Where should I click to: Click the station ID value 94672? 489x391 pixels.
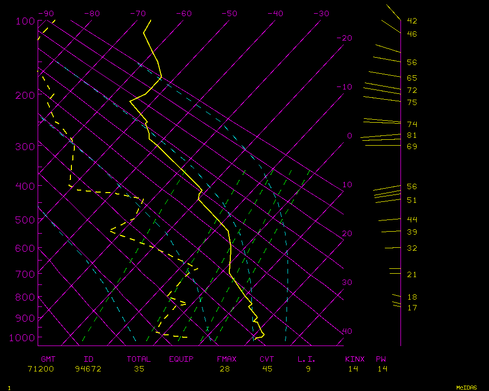click(88, 369)
